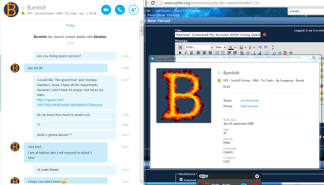Dismiss the Skype call notification popup
Image resolution: width=324 pixels, height=185 pixels.
click(257, 176)
